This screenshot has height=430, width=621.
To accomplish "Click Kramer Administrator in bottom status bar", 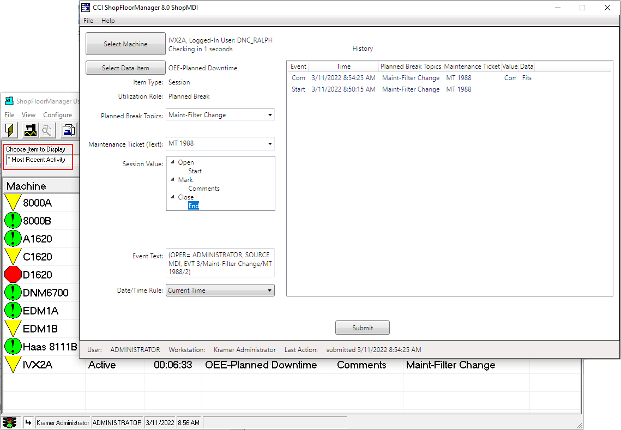I will click(63, 423).
